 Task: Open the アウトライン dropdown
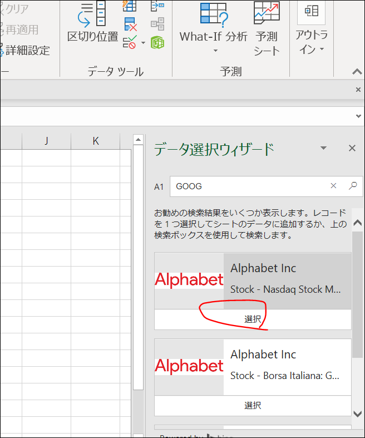[312, 28]
